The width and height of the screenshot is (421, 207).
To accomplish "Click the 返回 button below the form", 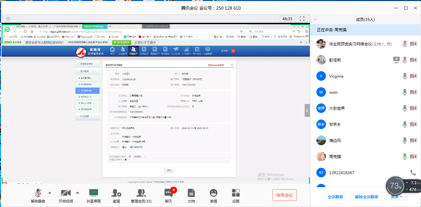I will pos(169,170).
